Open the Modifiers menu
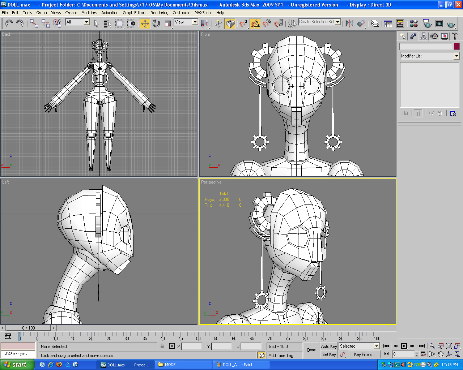 coord(89,13)
